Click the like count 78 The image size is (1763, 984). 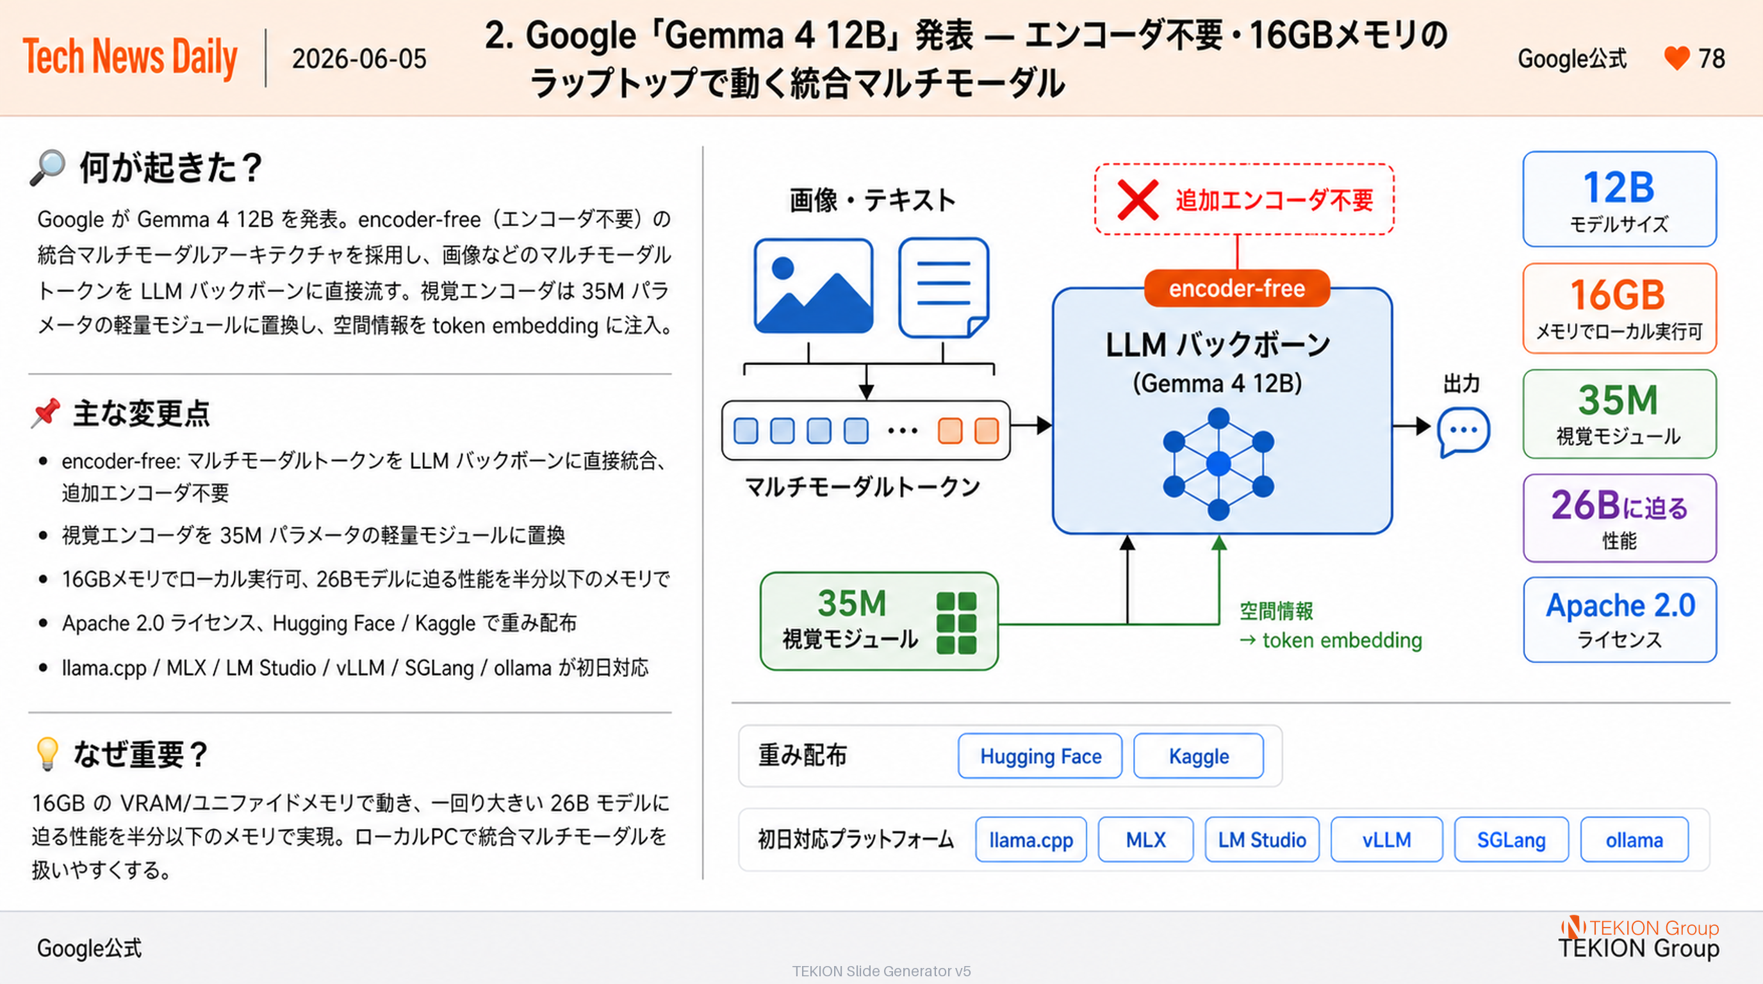click(x=1712, y=59)
